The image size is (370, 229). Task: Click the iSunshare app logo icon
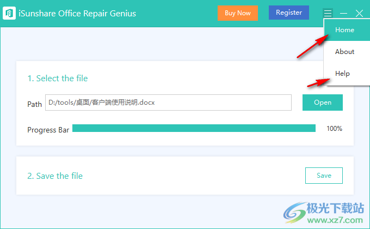[9, 13]
